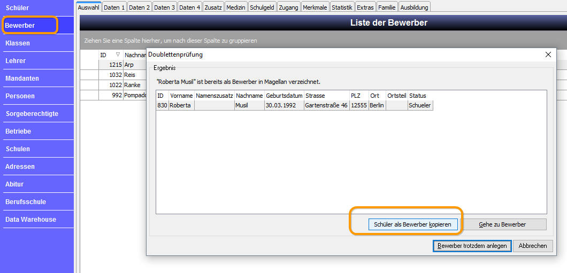Close the Doublettenprüfung dialog

point(548,54)
